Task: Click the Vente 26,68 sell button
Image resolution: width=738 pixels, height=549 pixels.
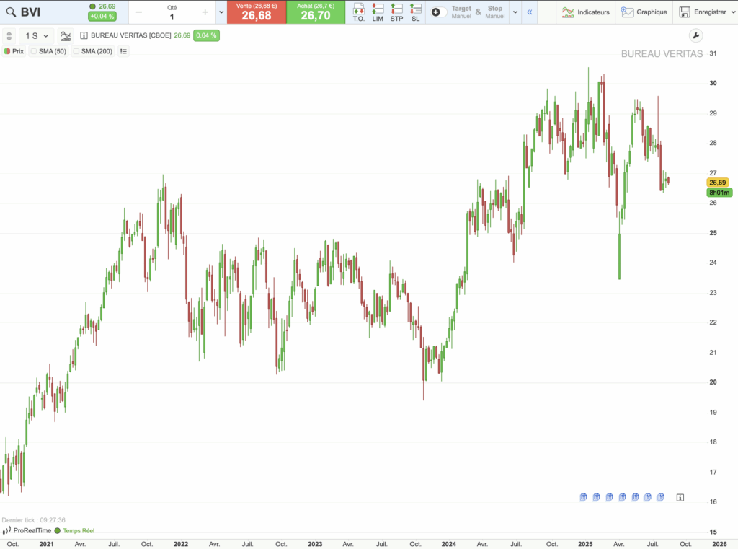Action: [257, 12]
